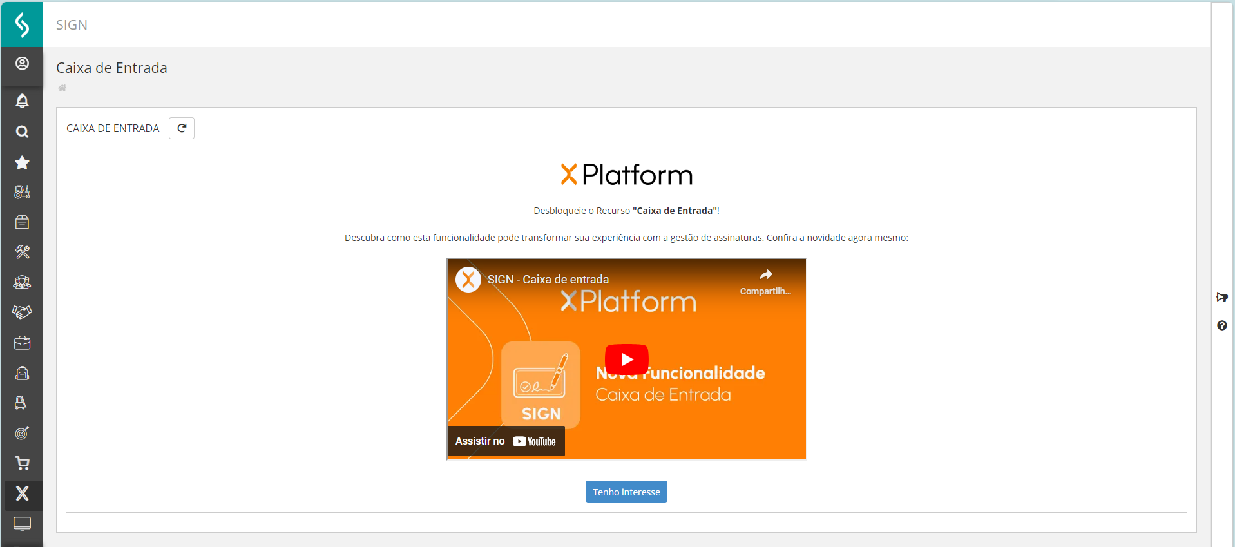Open the monitor screen module icon

(x=22, y=524)
